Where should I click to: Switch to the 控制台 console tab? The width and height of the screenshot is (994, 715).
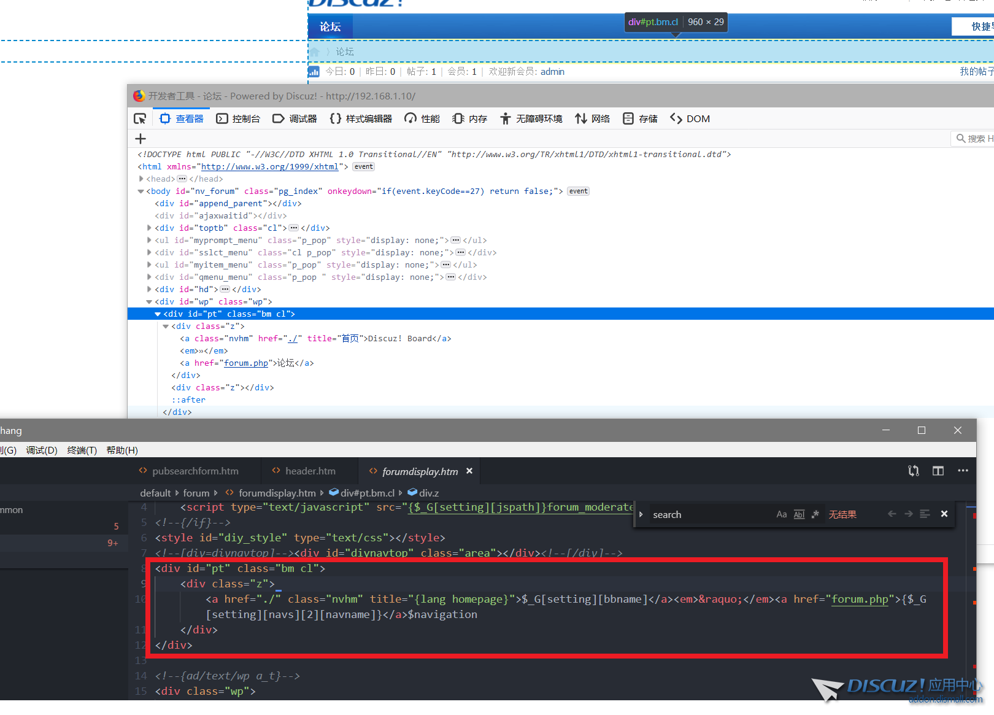point(238,118)
